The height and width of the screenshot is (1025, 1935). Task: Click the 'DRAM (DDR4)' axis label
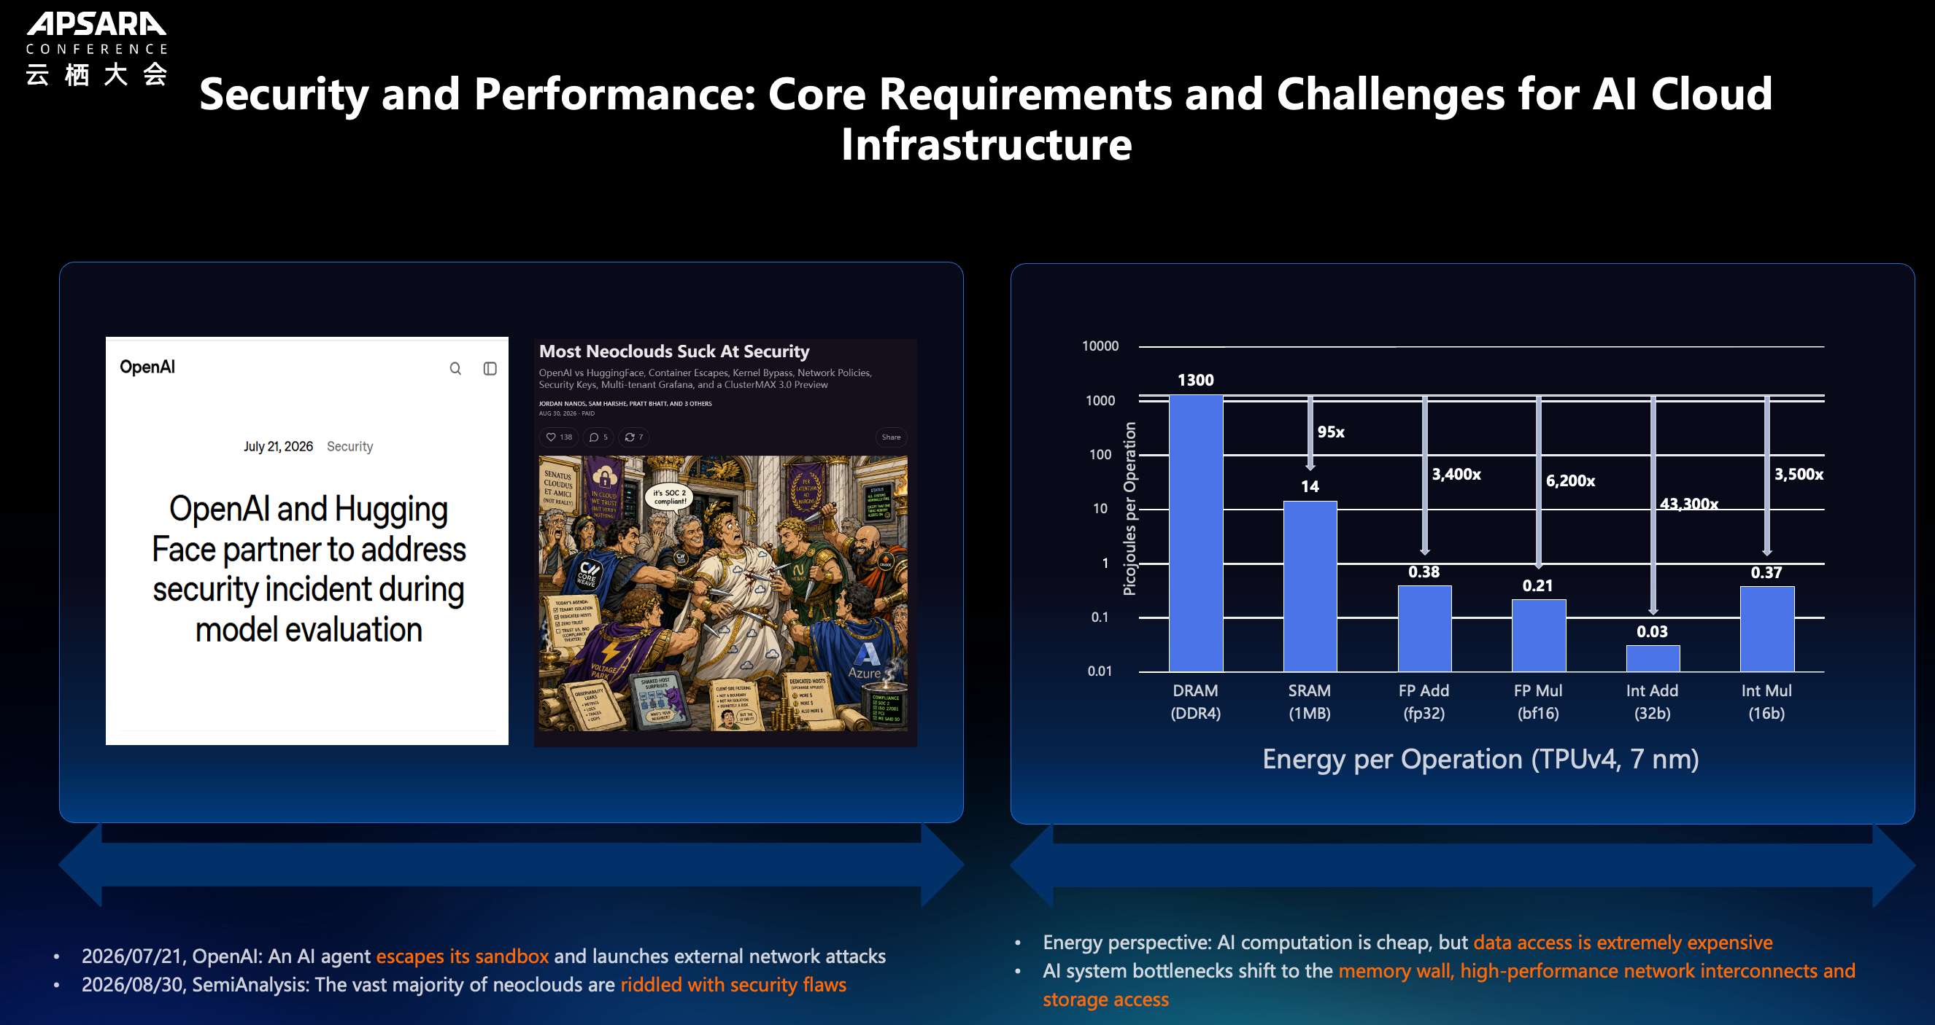pos(1196,701)
